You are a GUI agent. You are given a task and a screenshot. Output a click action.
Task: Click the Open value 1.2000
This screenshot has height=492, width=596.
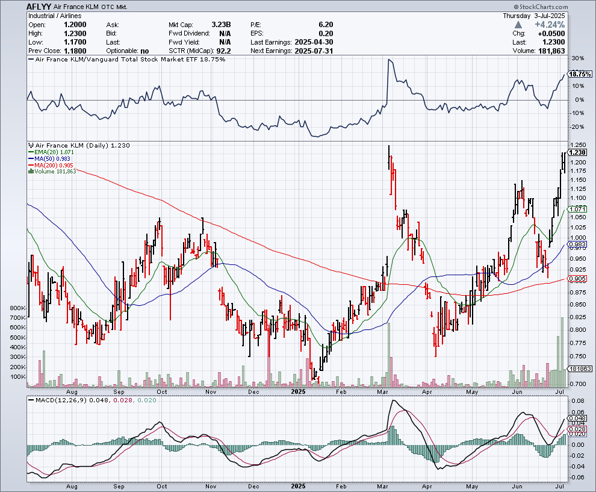click(x=75, y=25)
